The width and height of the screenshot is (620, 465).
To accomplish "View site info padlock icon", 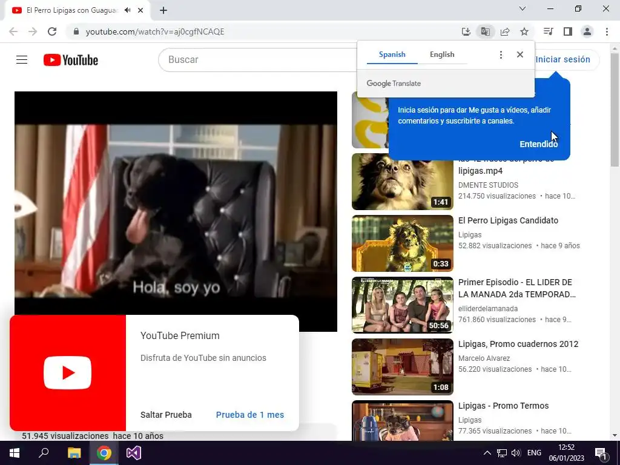I will click(x=76, y=31).
